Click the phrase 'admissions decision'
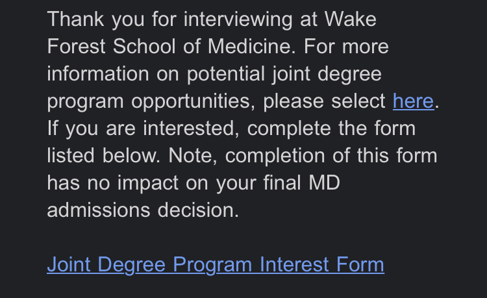The height and width of the screenshot is (298, 487). tap(143, 210)
